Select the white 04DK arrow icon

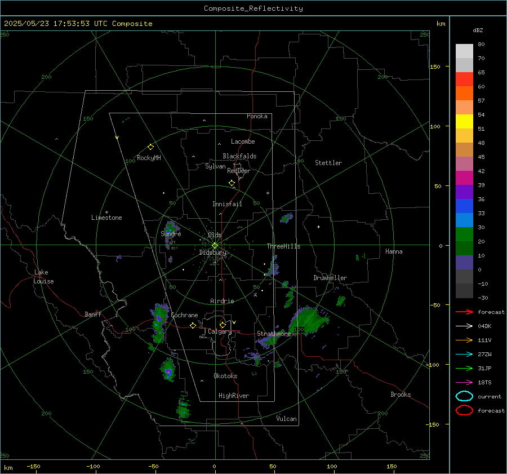[x=464, y=326]
